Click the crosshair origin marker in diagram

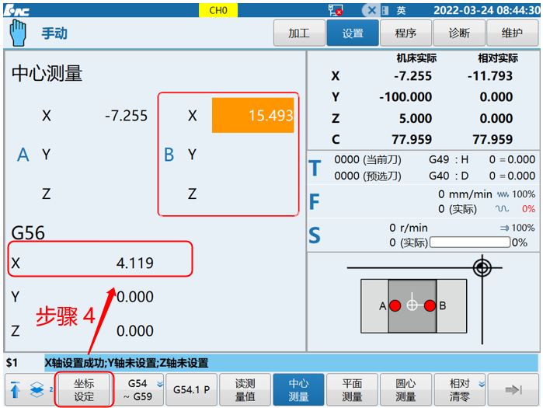coord(483,269)
